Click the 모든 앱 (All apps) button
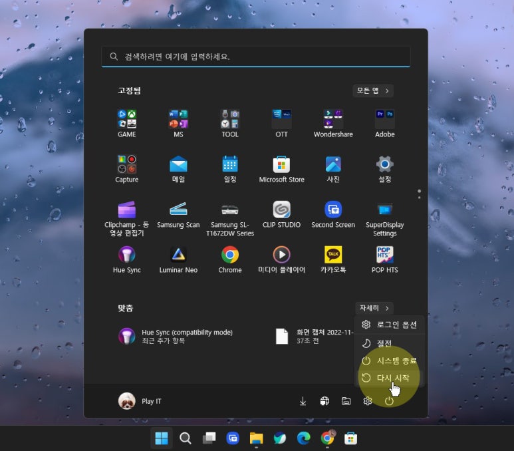514x451 pixels. 373,90
